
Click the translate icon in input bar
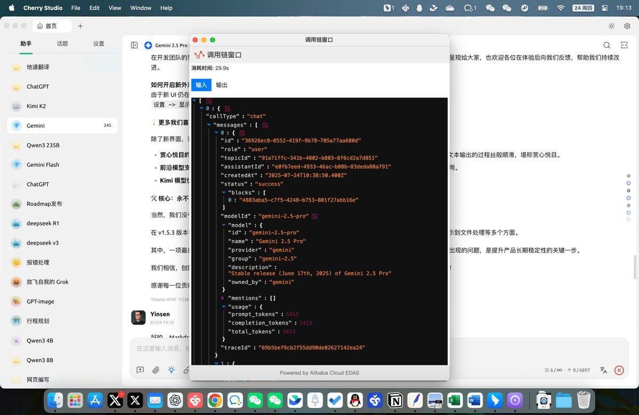pos(603,370)
